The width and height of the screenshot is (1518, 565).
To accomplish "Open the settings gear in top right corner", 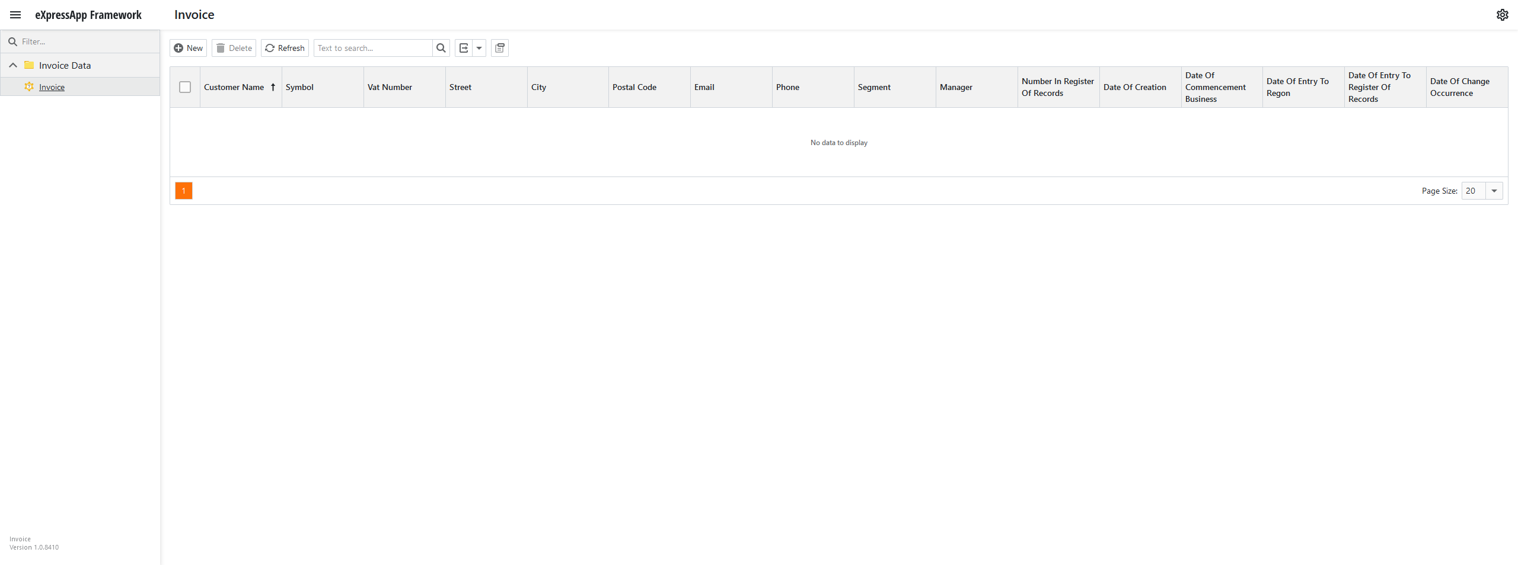I will (x=1503, y=14).
